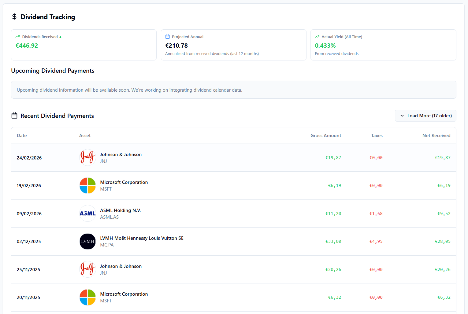
Task: Click the €1,68 tax amount for ASML
Action: [376, 214]
